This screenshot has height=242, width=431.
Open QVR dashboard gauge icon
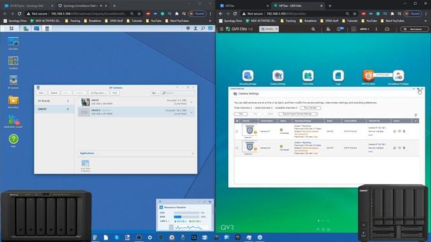pyautogui.click(x=387, y=29)
